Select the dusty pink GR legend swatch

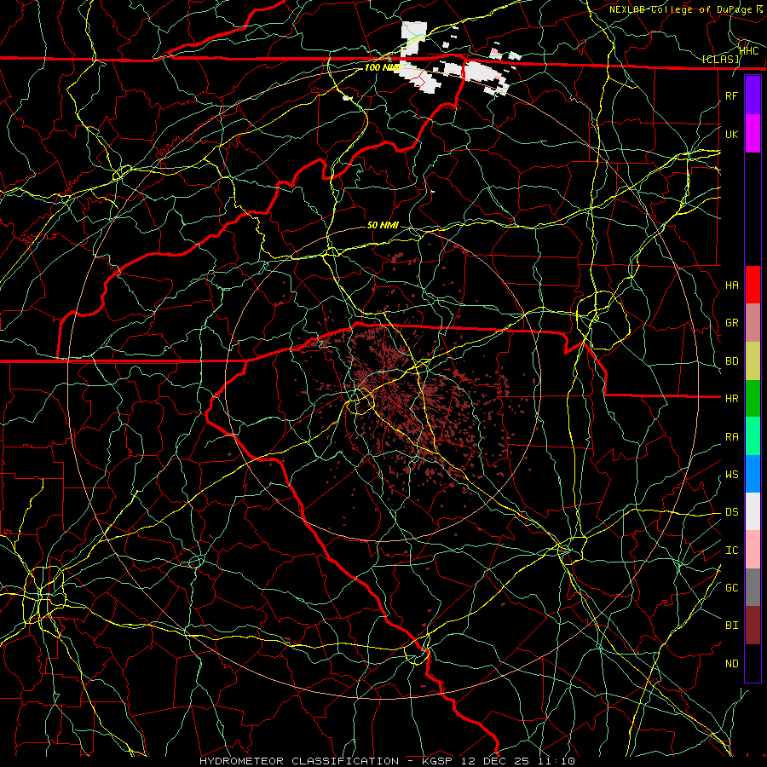pyautogui.click(x=753, y=322)
